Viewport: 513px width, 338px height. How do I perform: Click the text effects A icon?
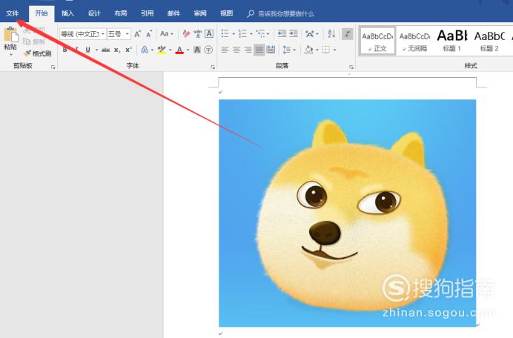[145, 50]
